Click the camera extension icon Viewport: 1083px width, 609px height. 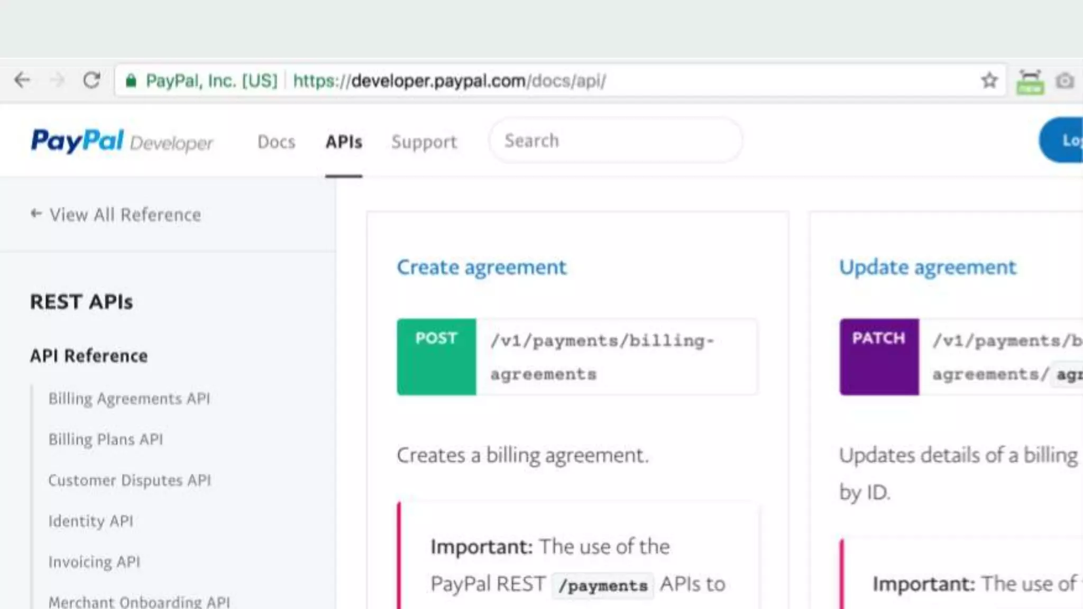click(1064, 81)
